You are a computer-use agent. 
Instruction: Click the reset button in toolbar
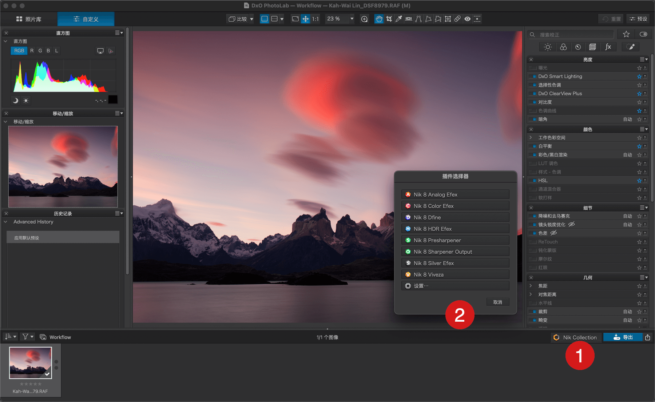click(611, 19)
